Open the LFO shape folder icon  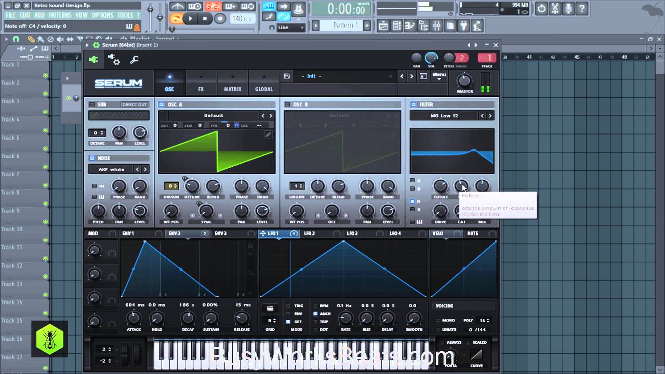pyautogui.click(x=270, y=308)
